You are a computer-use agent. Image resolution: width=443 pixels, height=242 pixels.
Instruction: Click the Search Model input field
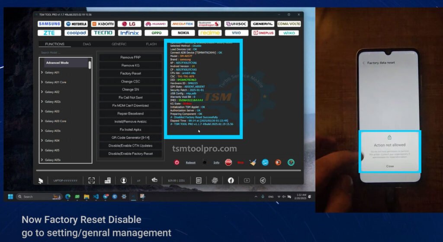pos(66,53)
